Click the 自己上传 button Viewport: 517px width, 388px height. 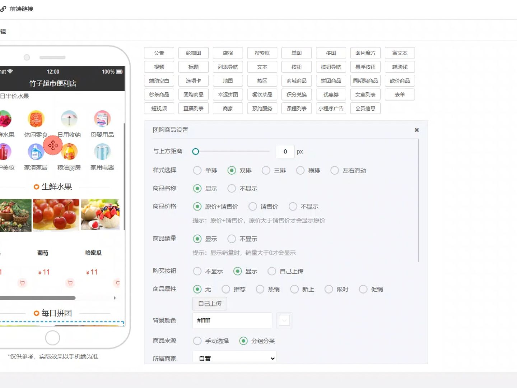[x=209, y=303]
